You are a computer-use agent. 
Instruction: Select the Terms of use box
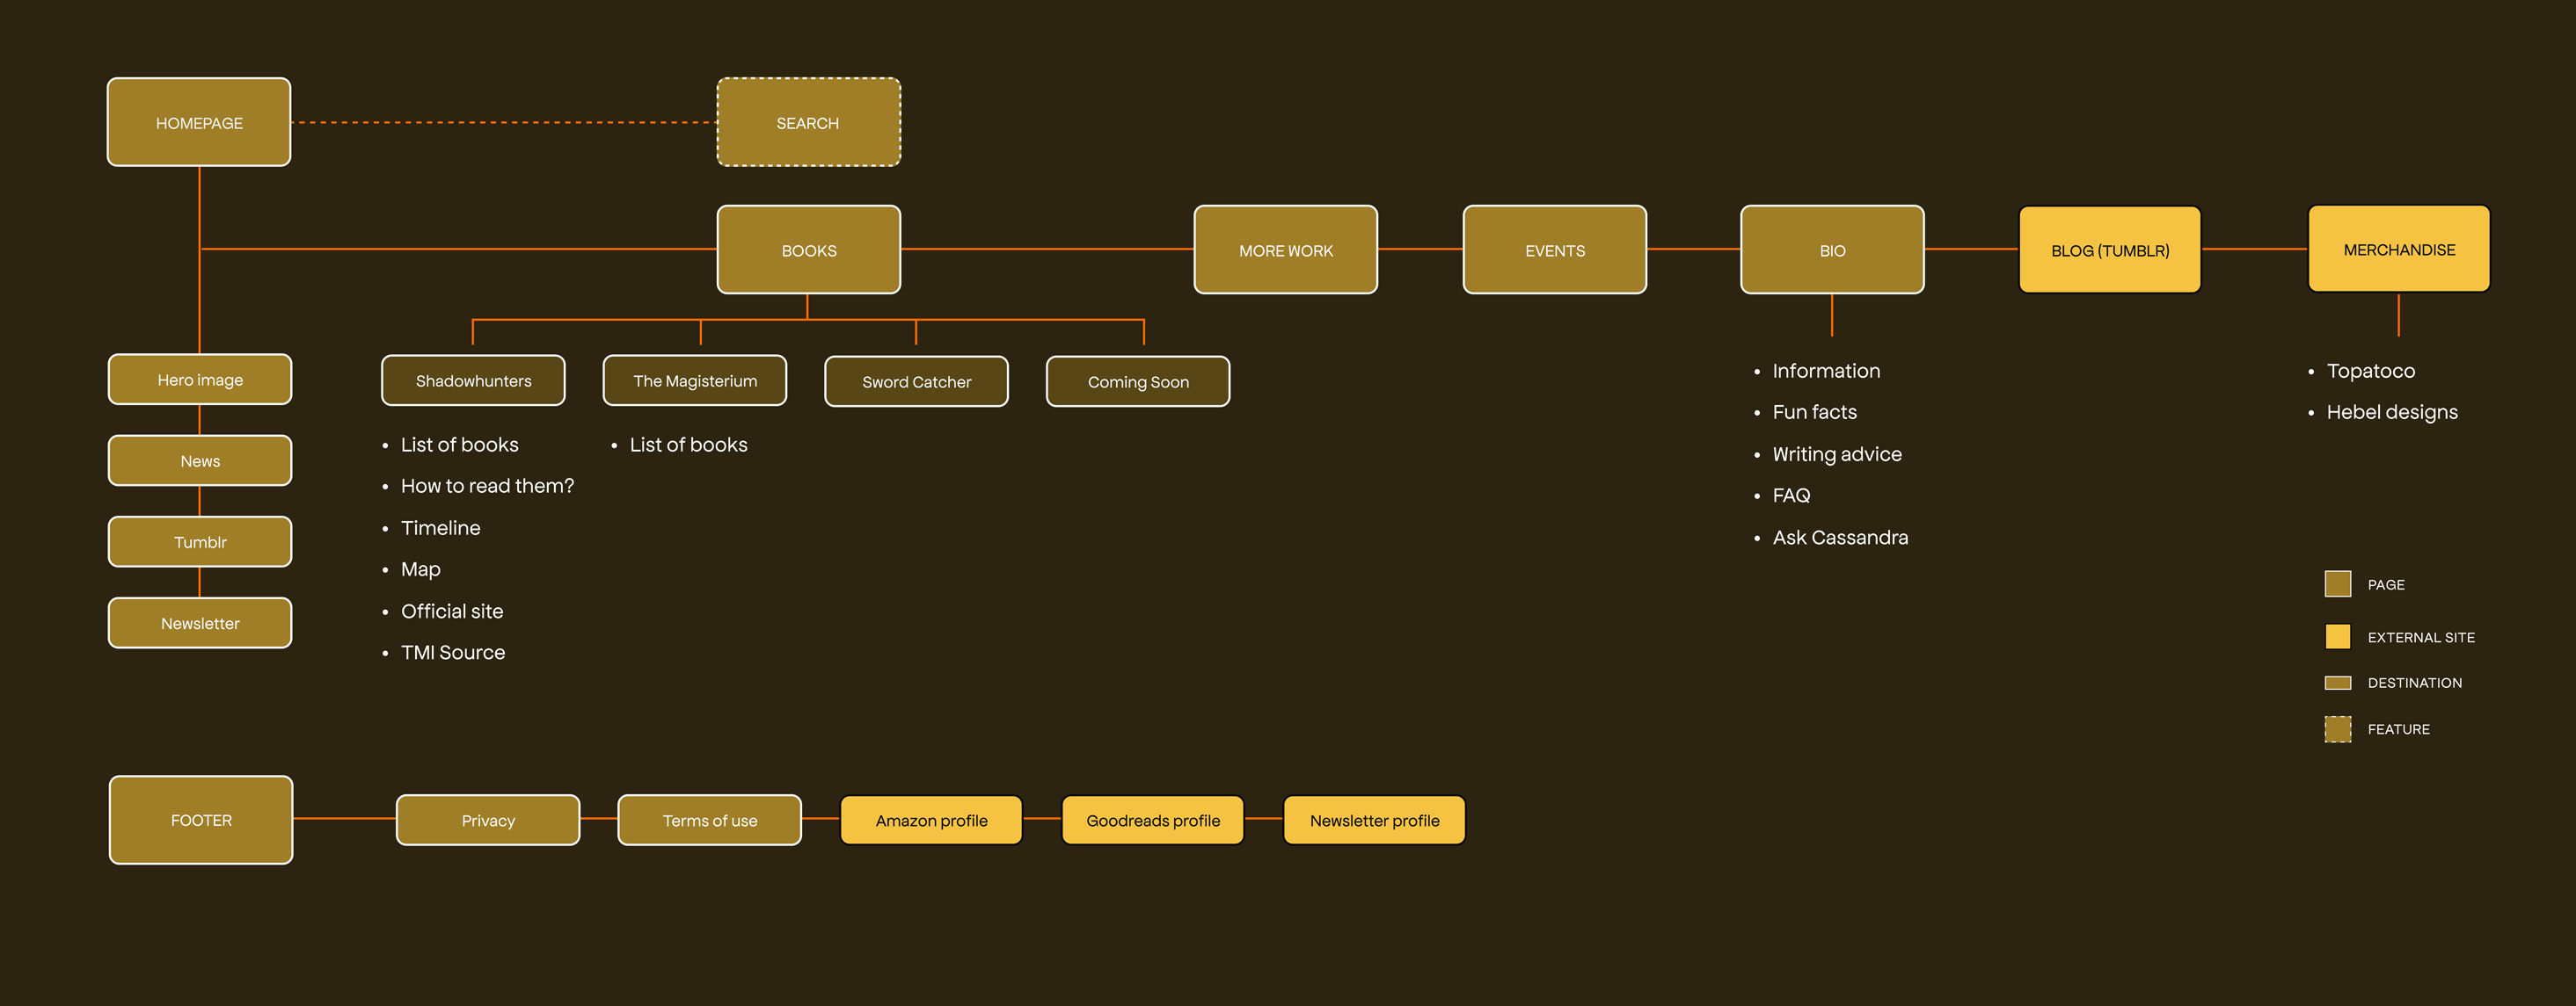point(709,821)
